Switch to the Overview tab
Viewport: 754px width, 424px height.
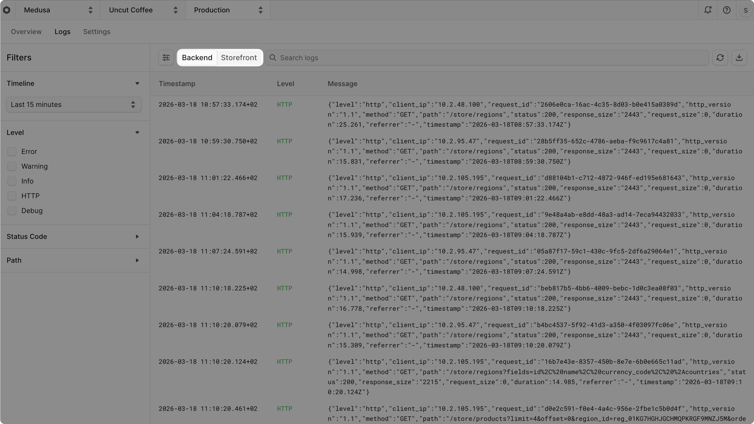26,32
